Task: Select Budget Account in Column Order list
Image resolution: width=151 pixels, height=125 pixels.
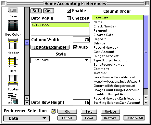Action: [118, 56]
